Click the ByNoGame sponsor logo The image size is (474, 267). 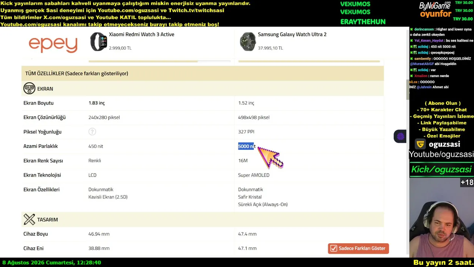click(x=435, y=5)
